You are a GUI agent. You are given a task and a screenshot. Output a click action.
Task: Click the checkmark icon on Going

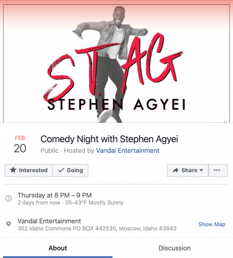pyautogui.click(x=61, y=170)
